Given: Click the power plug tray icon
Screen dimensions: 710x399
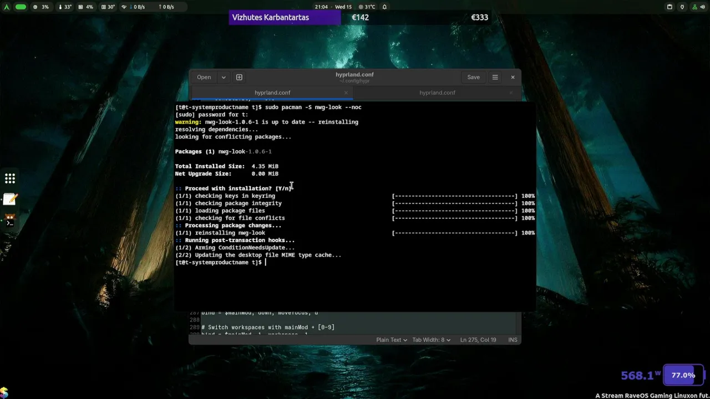Looking at the screenshot, I should 683,7.
